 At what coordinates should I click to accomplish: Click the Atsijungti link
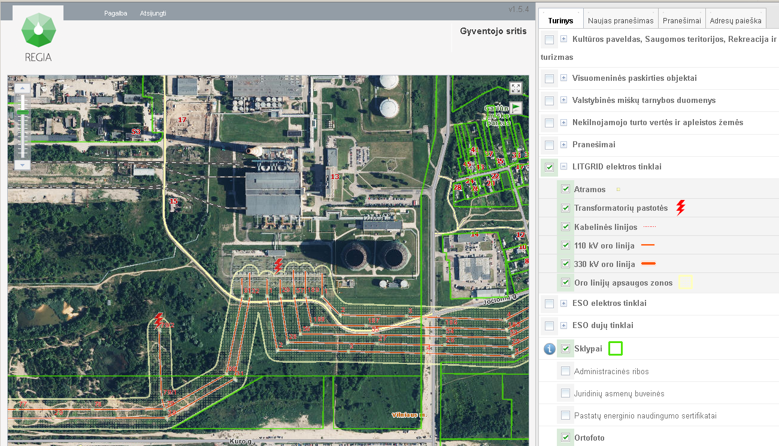tap(153, 13)
